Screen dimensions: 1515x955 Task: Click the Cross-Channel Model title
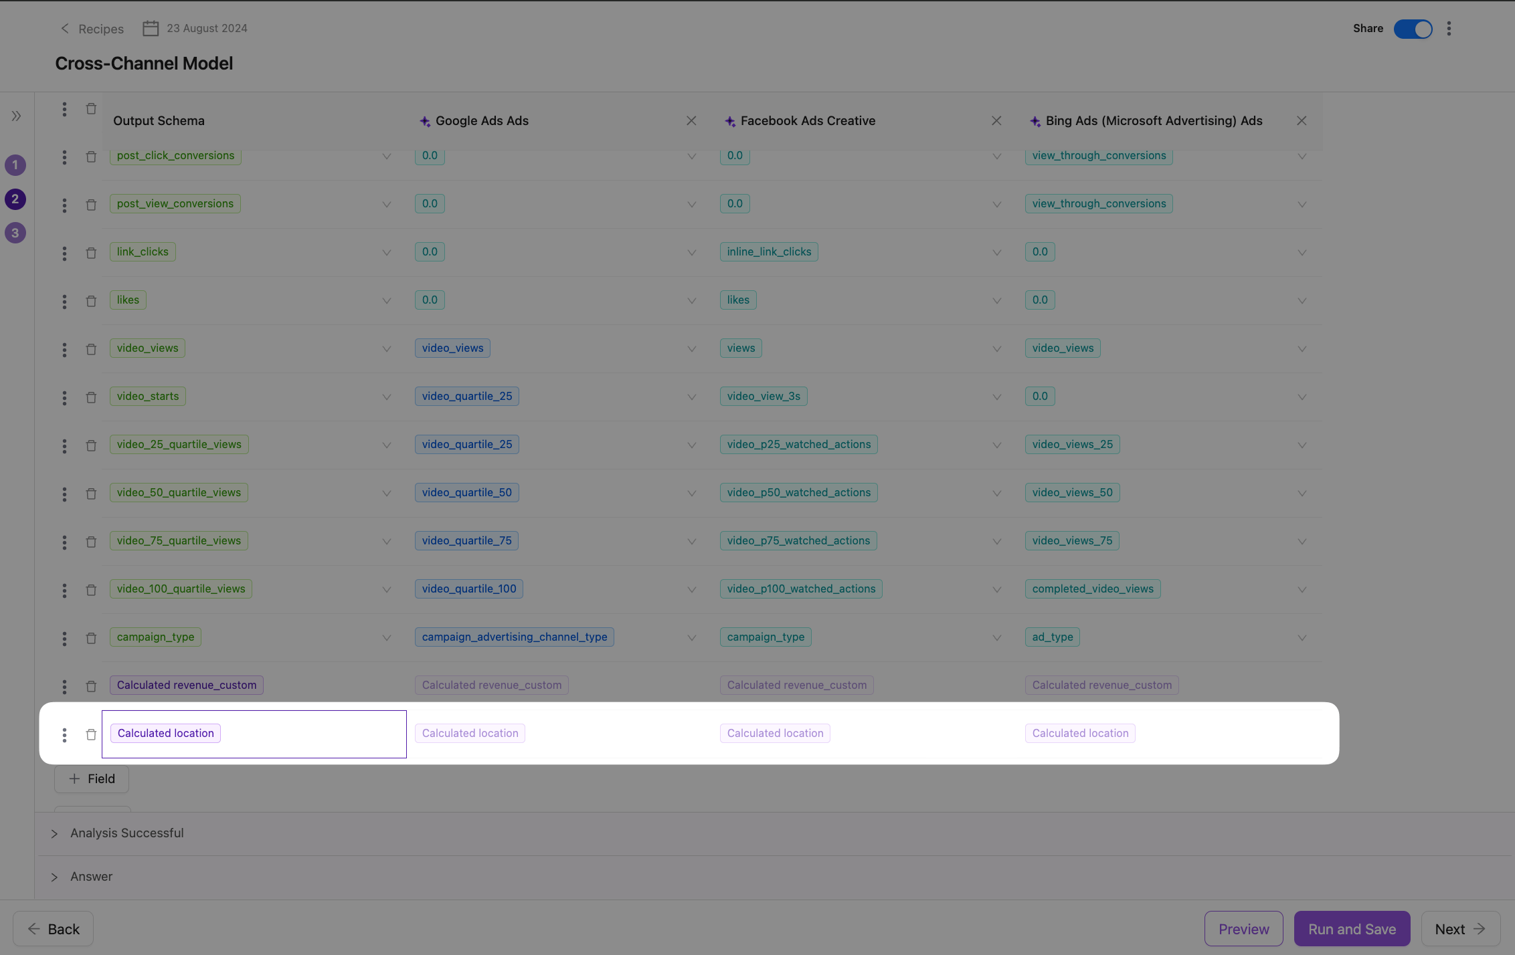144,64
